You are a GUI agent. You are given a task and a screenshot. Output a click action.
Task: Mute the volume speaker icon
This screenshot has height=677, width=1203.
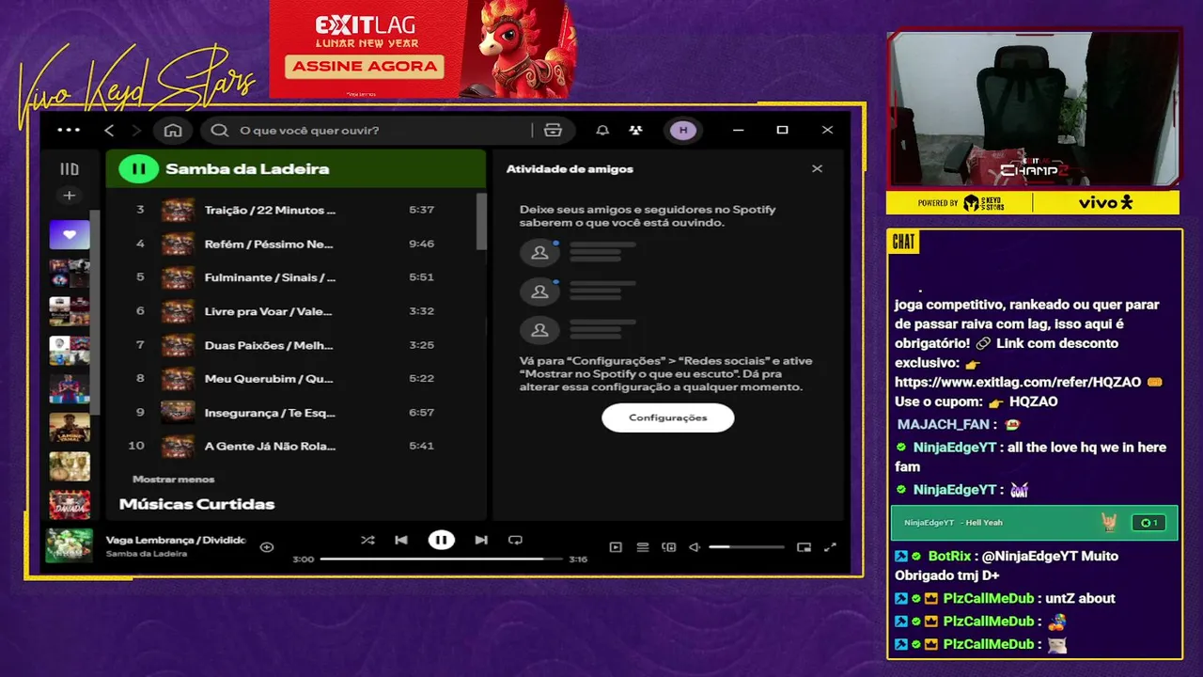(695, 547)
